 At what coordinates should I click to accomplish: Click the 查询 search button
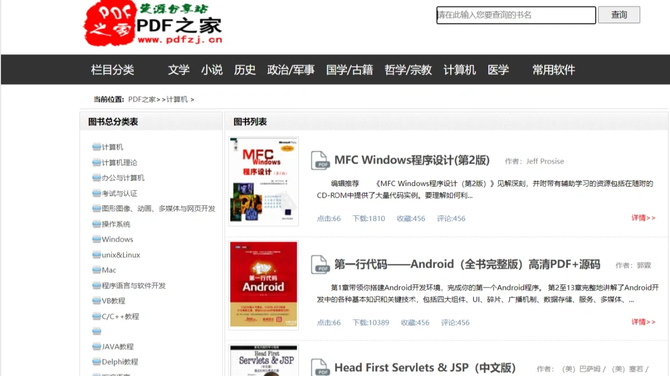click(x=619, y=15)
